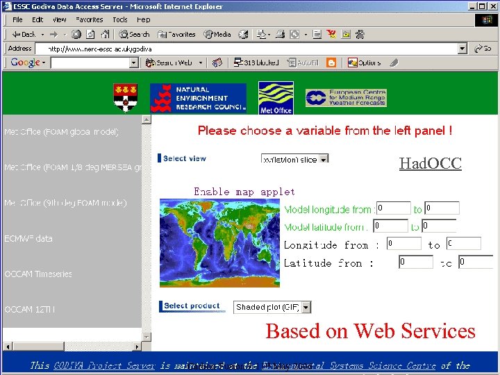Click Model longitude to field

[x=442, y=208]
